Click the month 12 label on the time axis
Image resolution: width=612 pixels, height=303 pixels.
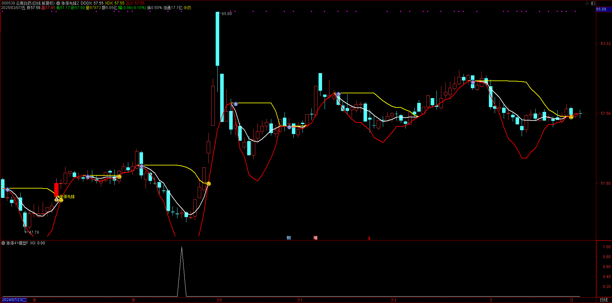tap(394, 300)
